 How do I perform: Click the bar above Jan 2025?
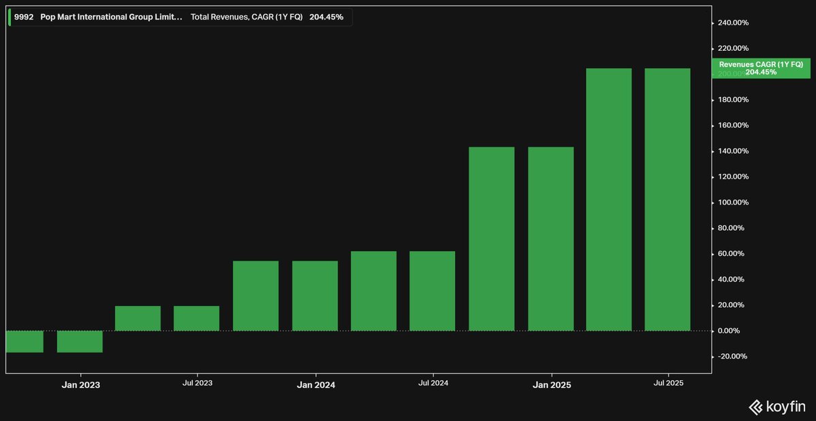coord(551,239)
